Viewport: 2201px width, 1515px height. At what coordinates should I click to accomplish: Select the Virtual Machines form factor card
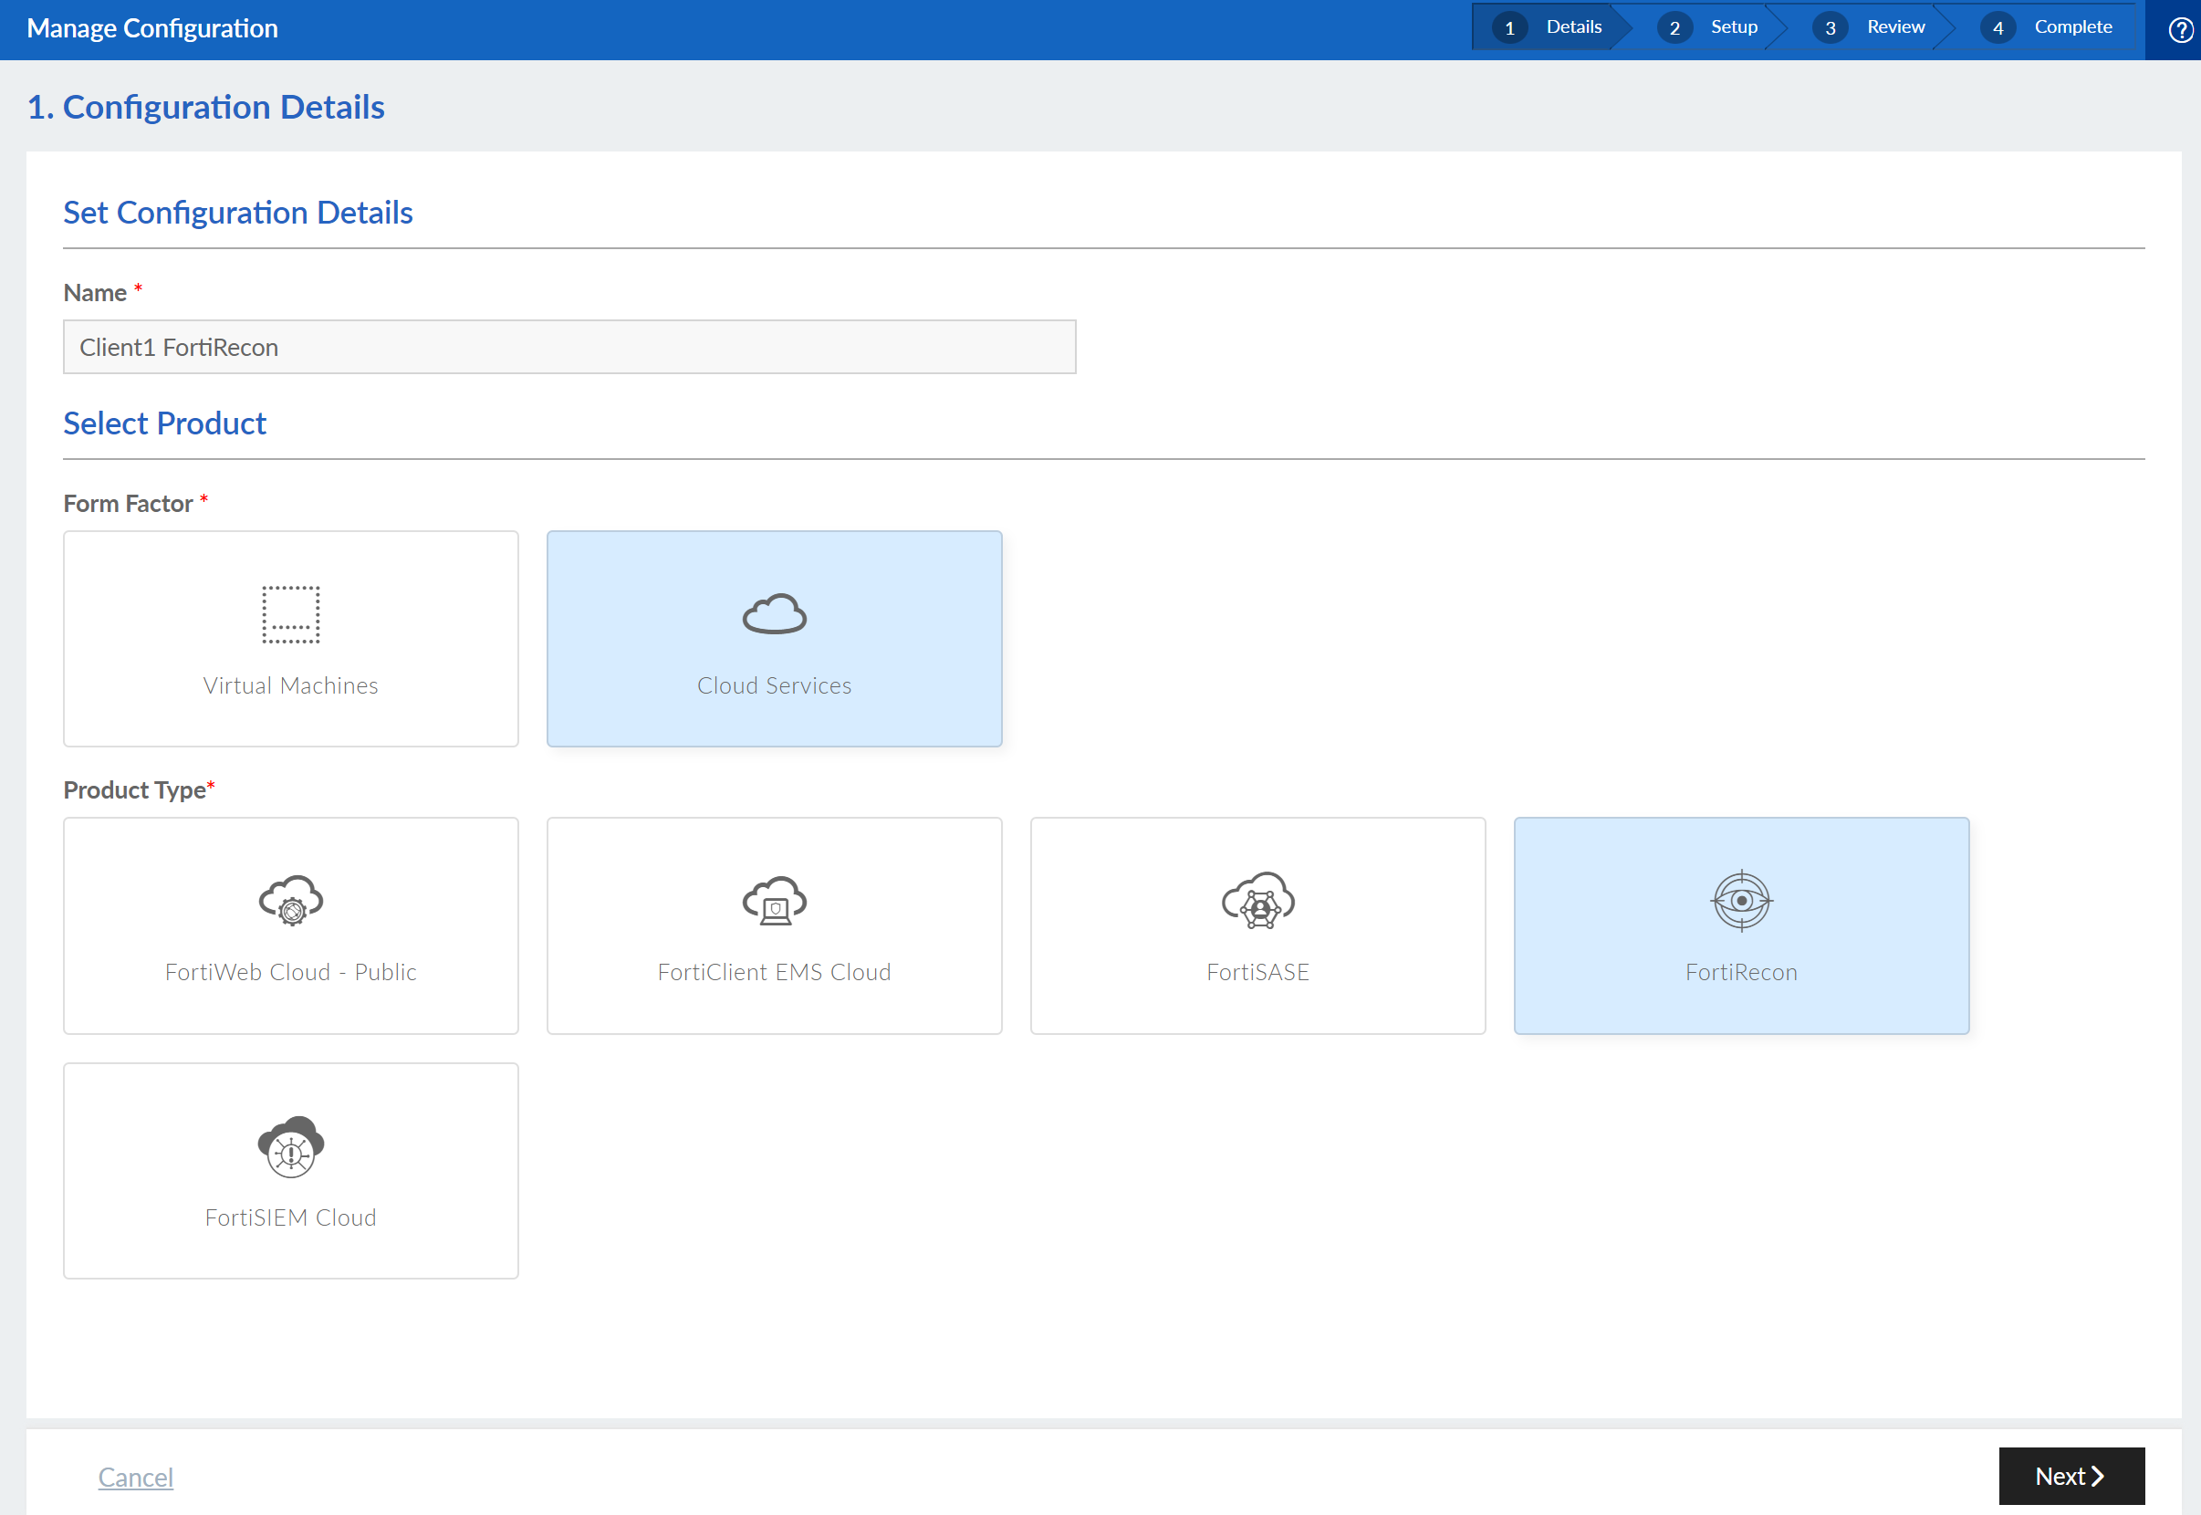point(289,638)
